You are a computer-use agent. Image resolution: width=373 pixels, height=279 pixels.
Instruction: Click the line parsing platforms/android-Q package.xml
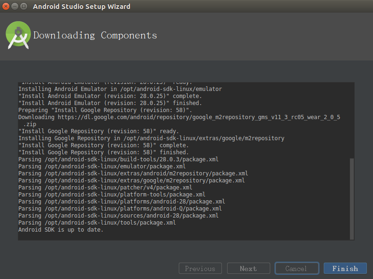point(120,209)
